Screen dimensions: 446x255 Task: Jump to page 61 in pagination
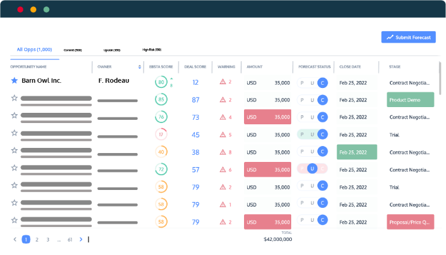[x=69, y=239]
